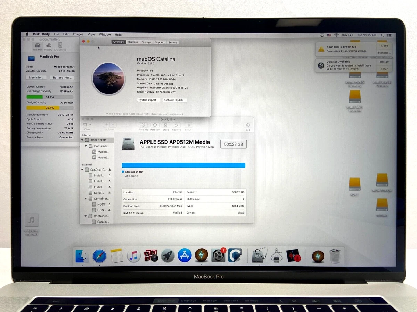Click the green 34.7% charge bar
The image size is (417, 312).
click(50, 97)
